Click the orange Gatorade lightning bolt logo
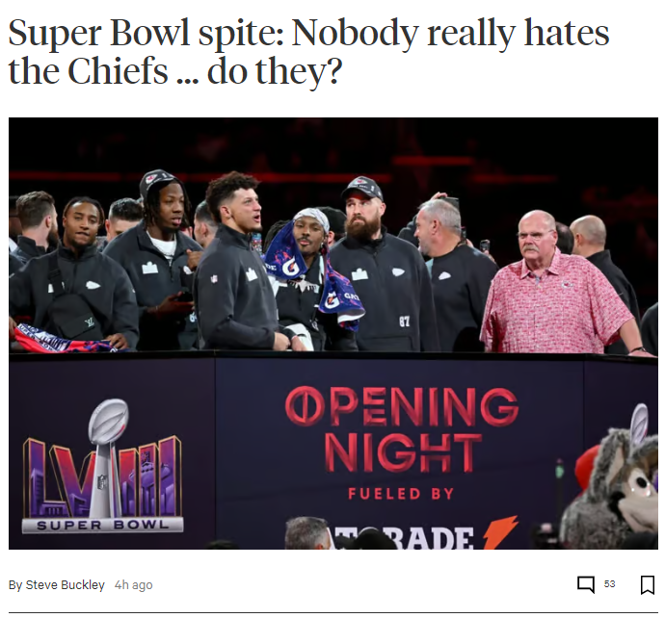The width and height of the screenshot is (665, 618). 500,532
